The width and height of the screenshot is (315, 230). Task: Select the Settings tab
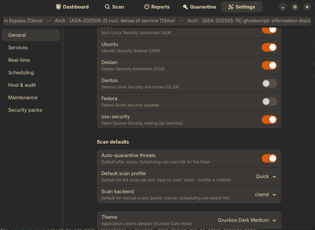tap(242, 7)
